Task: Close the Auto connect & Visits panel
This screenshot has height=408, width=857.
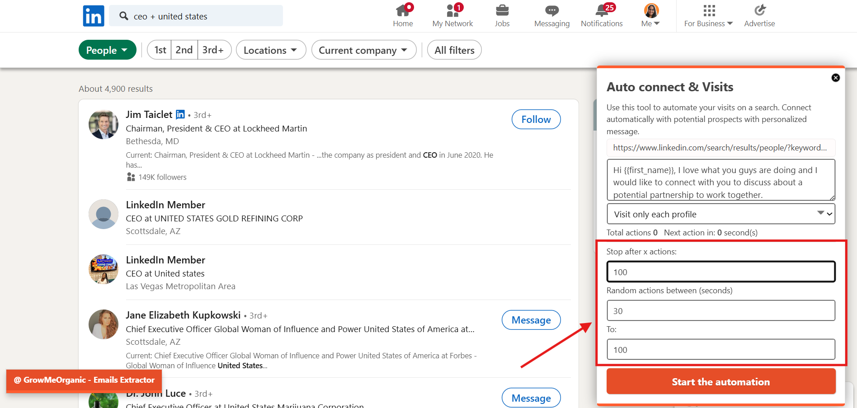Action: click(x=836, y=78)
